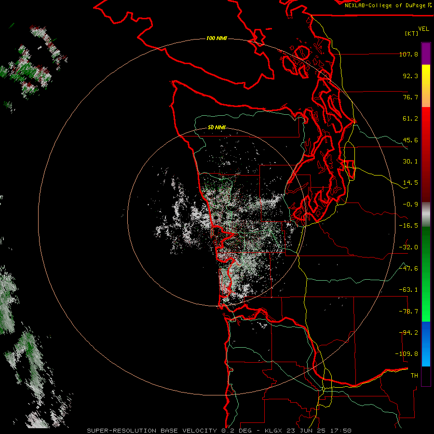This screenshot has height=434, width=434.
Task: Click the 100 NMI range ring label
Action: pos(217,38)
